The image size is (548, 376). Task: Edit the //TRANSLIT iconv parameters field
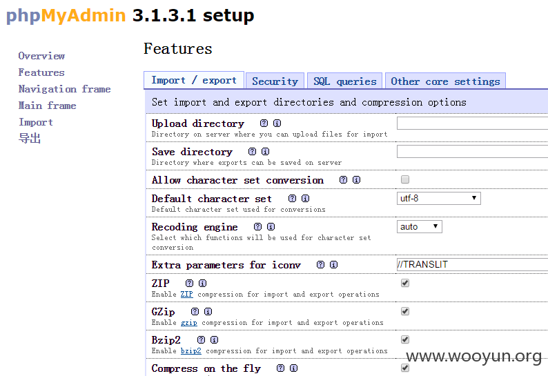(472, 264)
